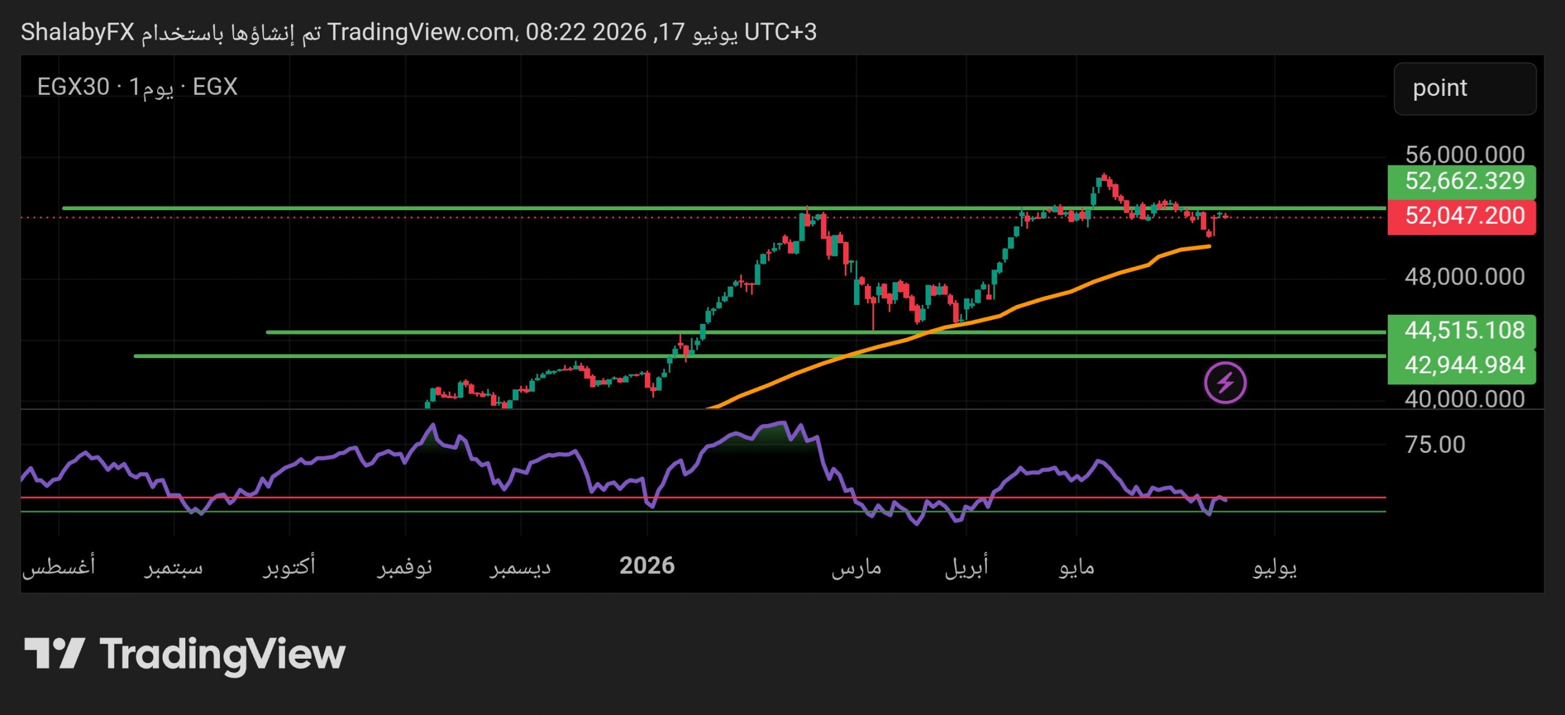The height and width of the screenshot is (715, 1565).
Task: Click the يوليو month label
Action: 1275,567
